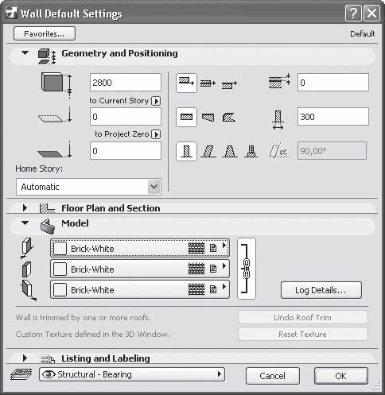Viewport: 385px width, 395px height.
Task: Expand the Floor Plan and Section panel
Action: coord(25,208)
